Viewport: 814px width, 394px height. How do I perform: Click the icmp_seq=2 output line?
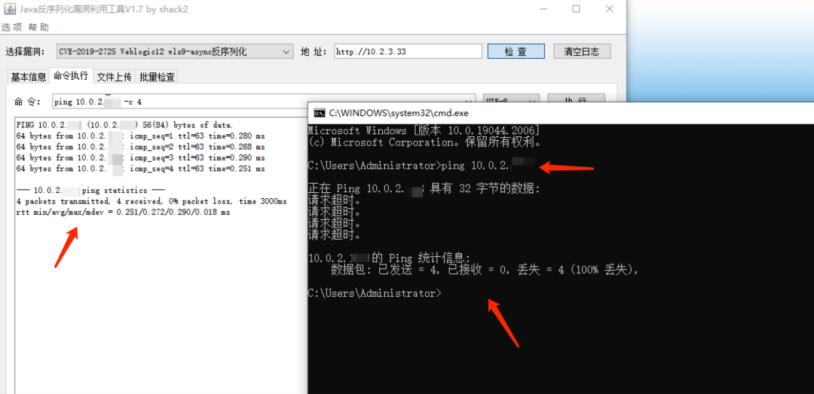(x=141, y=147)
